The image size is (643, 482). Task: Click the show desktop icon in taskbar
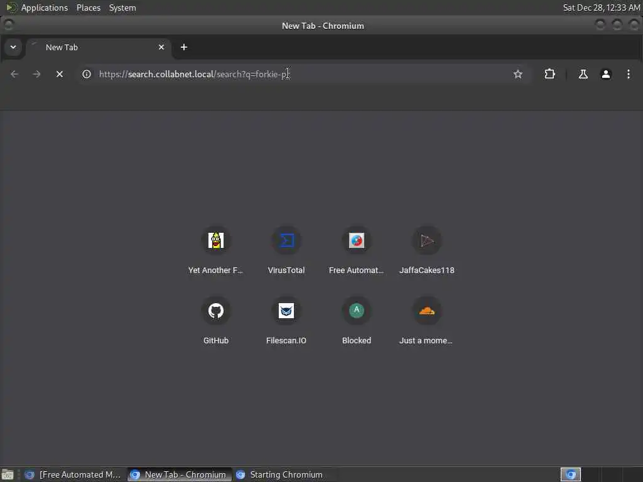click(8, 474)
